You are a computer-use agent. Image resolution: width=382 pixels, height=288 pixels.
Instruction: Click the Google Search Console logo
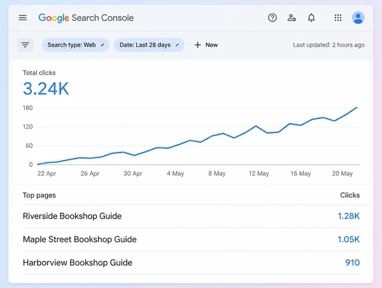[x=86, y=18]
